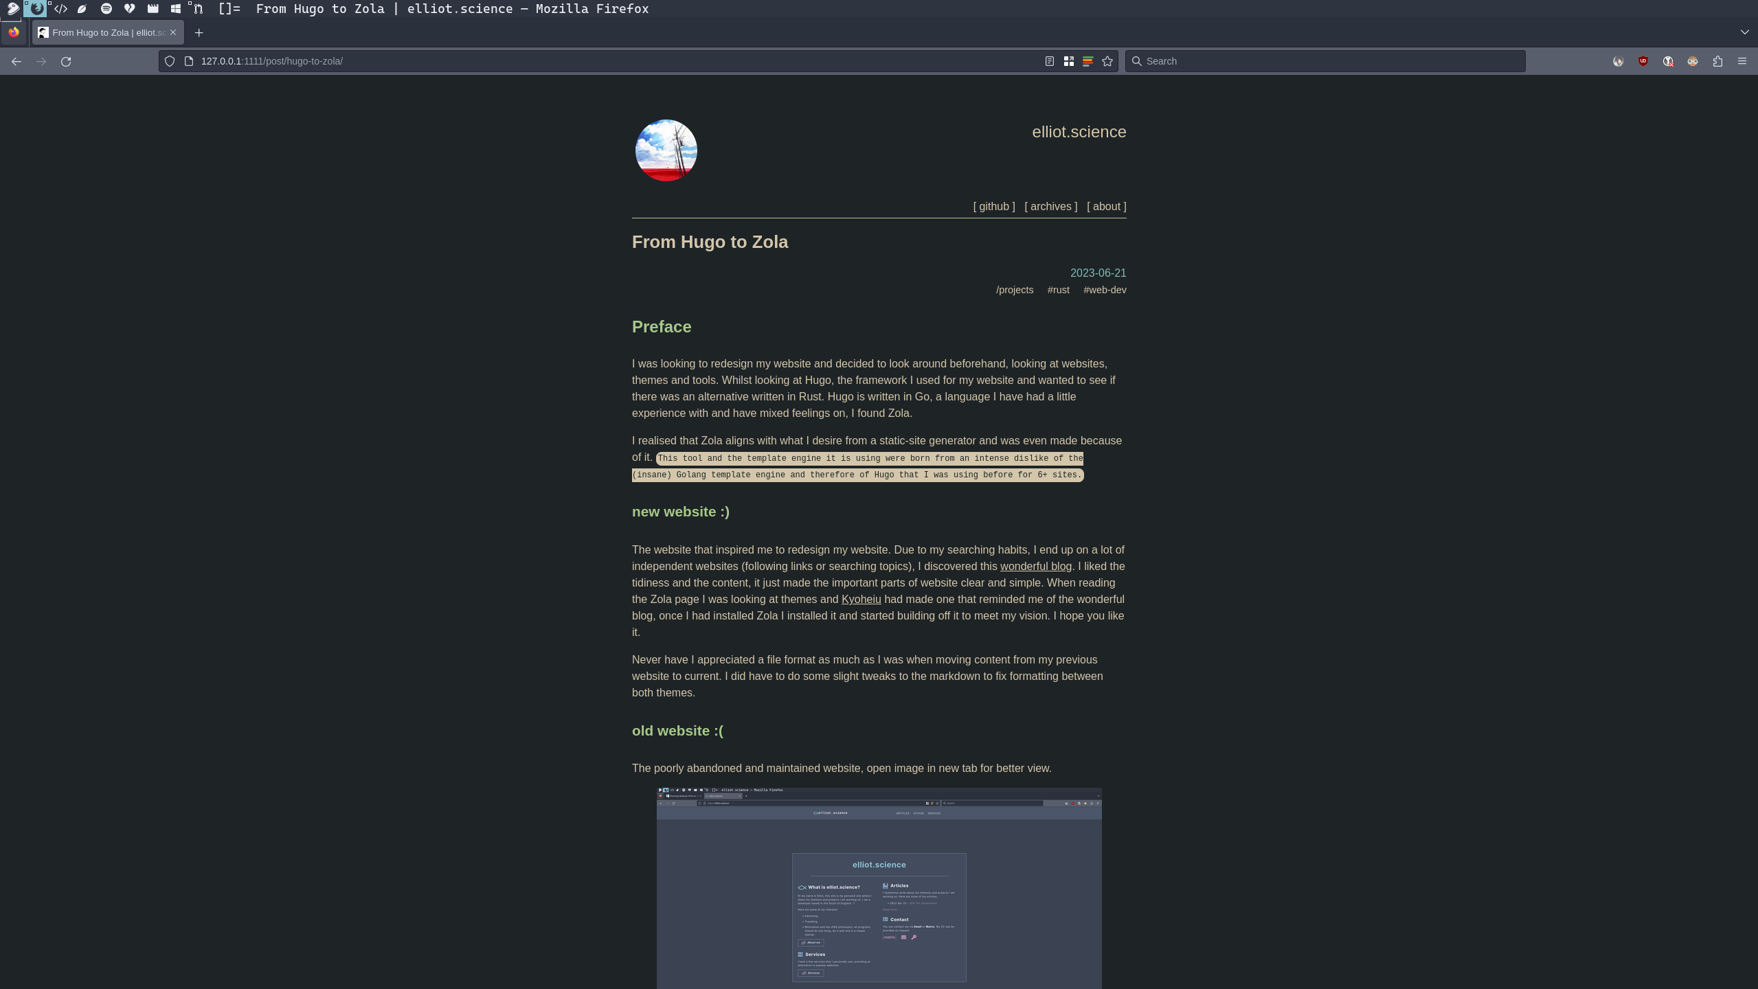Viewport: 1758px width, 989px height.
Task: Open the broken-heart workspace tag
Action: [x=129, y=8]
